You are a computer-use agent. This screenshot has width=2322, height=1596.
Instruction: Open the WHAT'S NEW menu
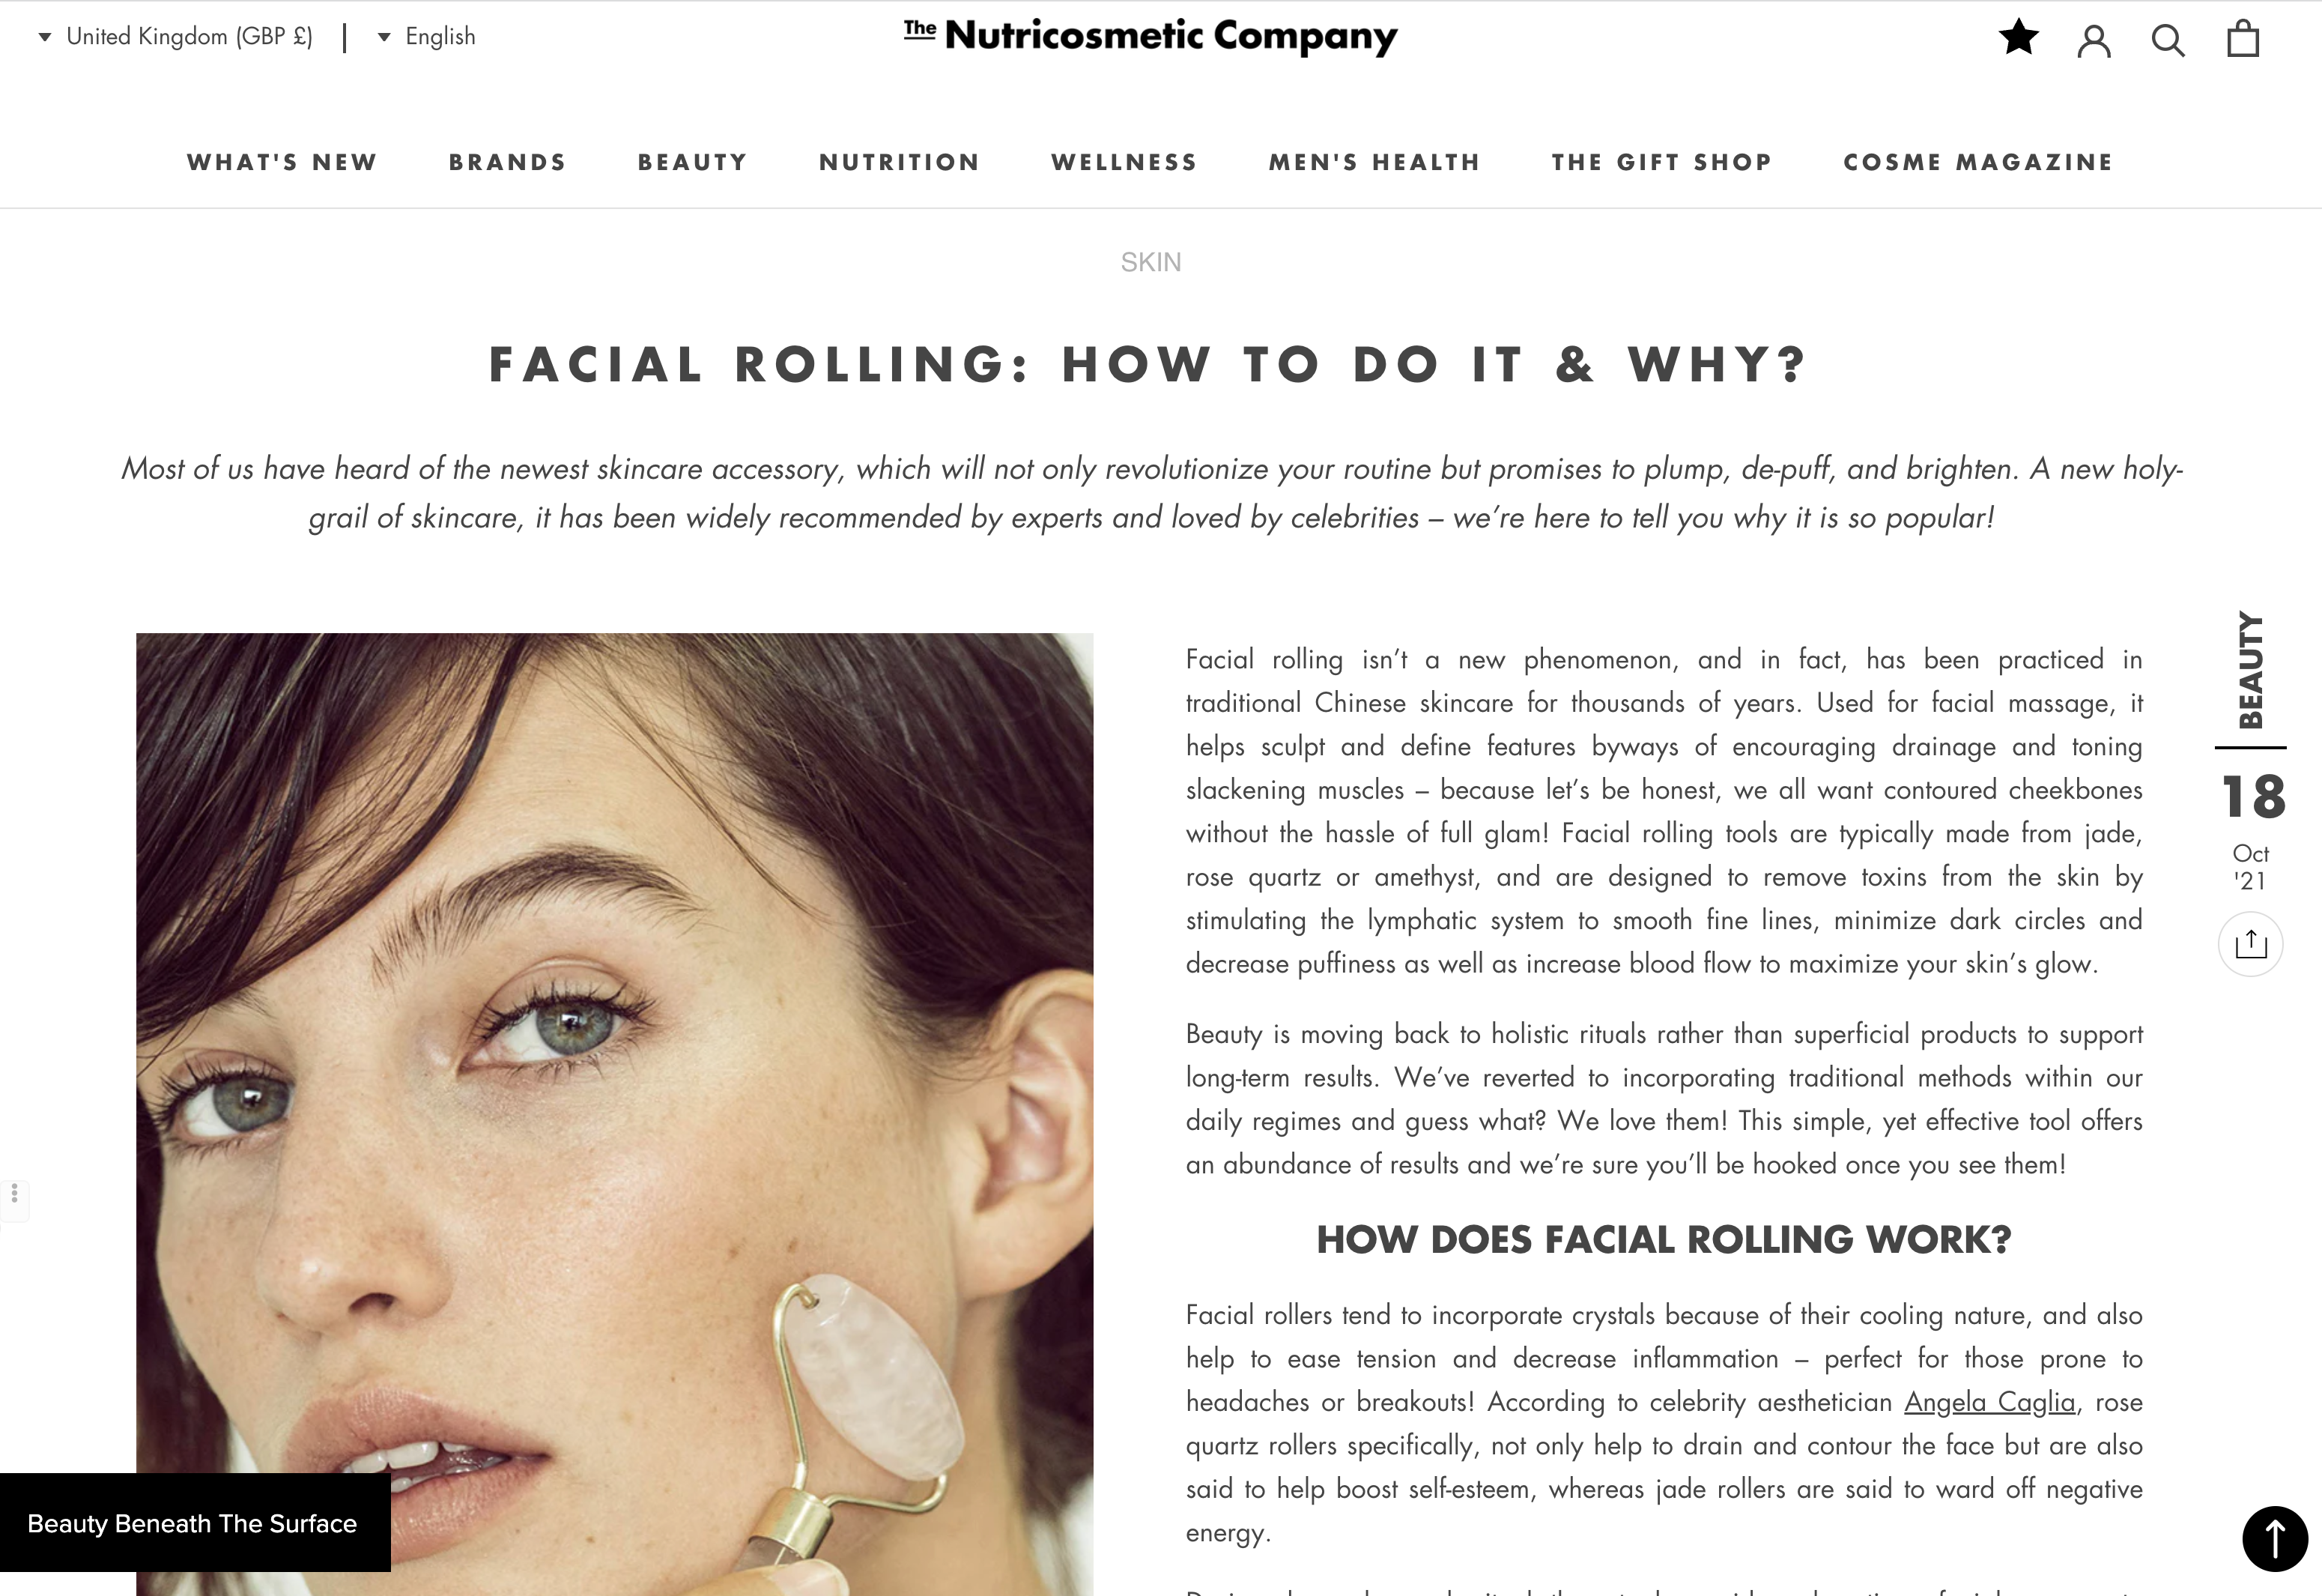point(282,162)
